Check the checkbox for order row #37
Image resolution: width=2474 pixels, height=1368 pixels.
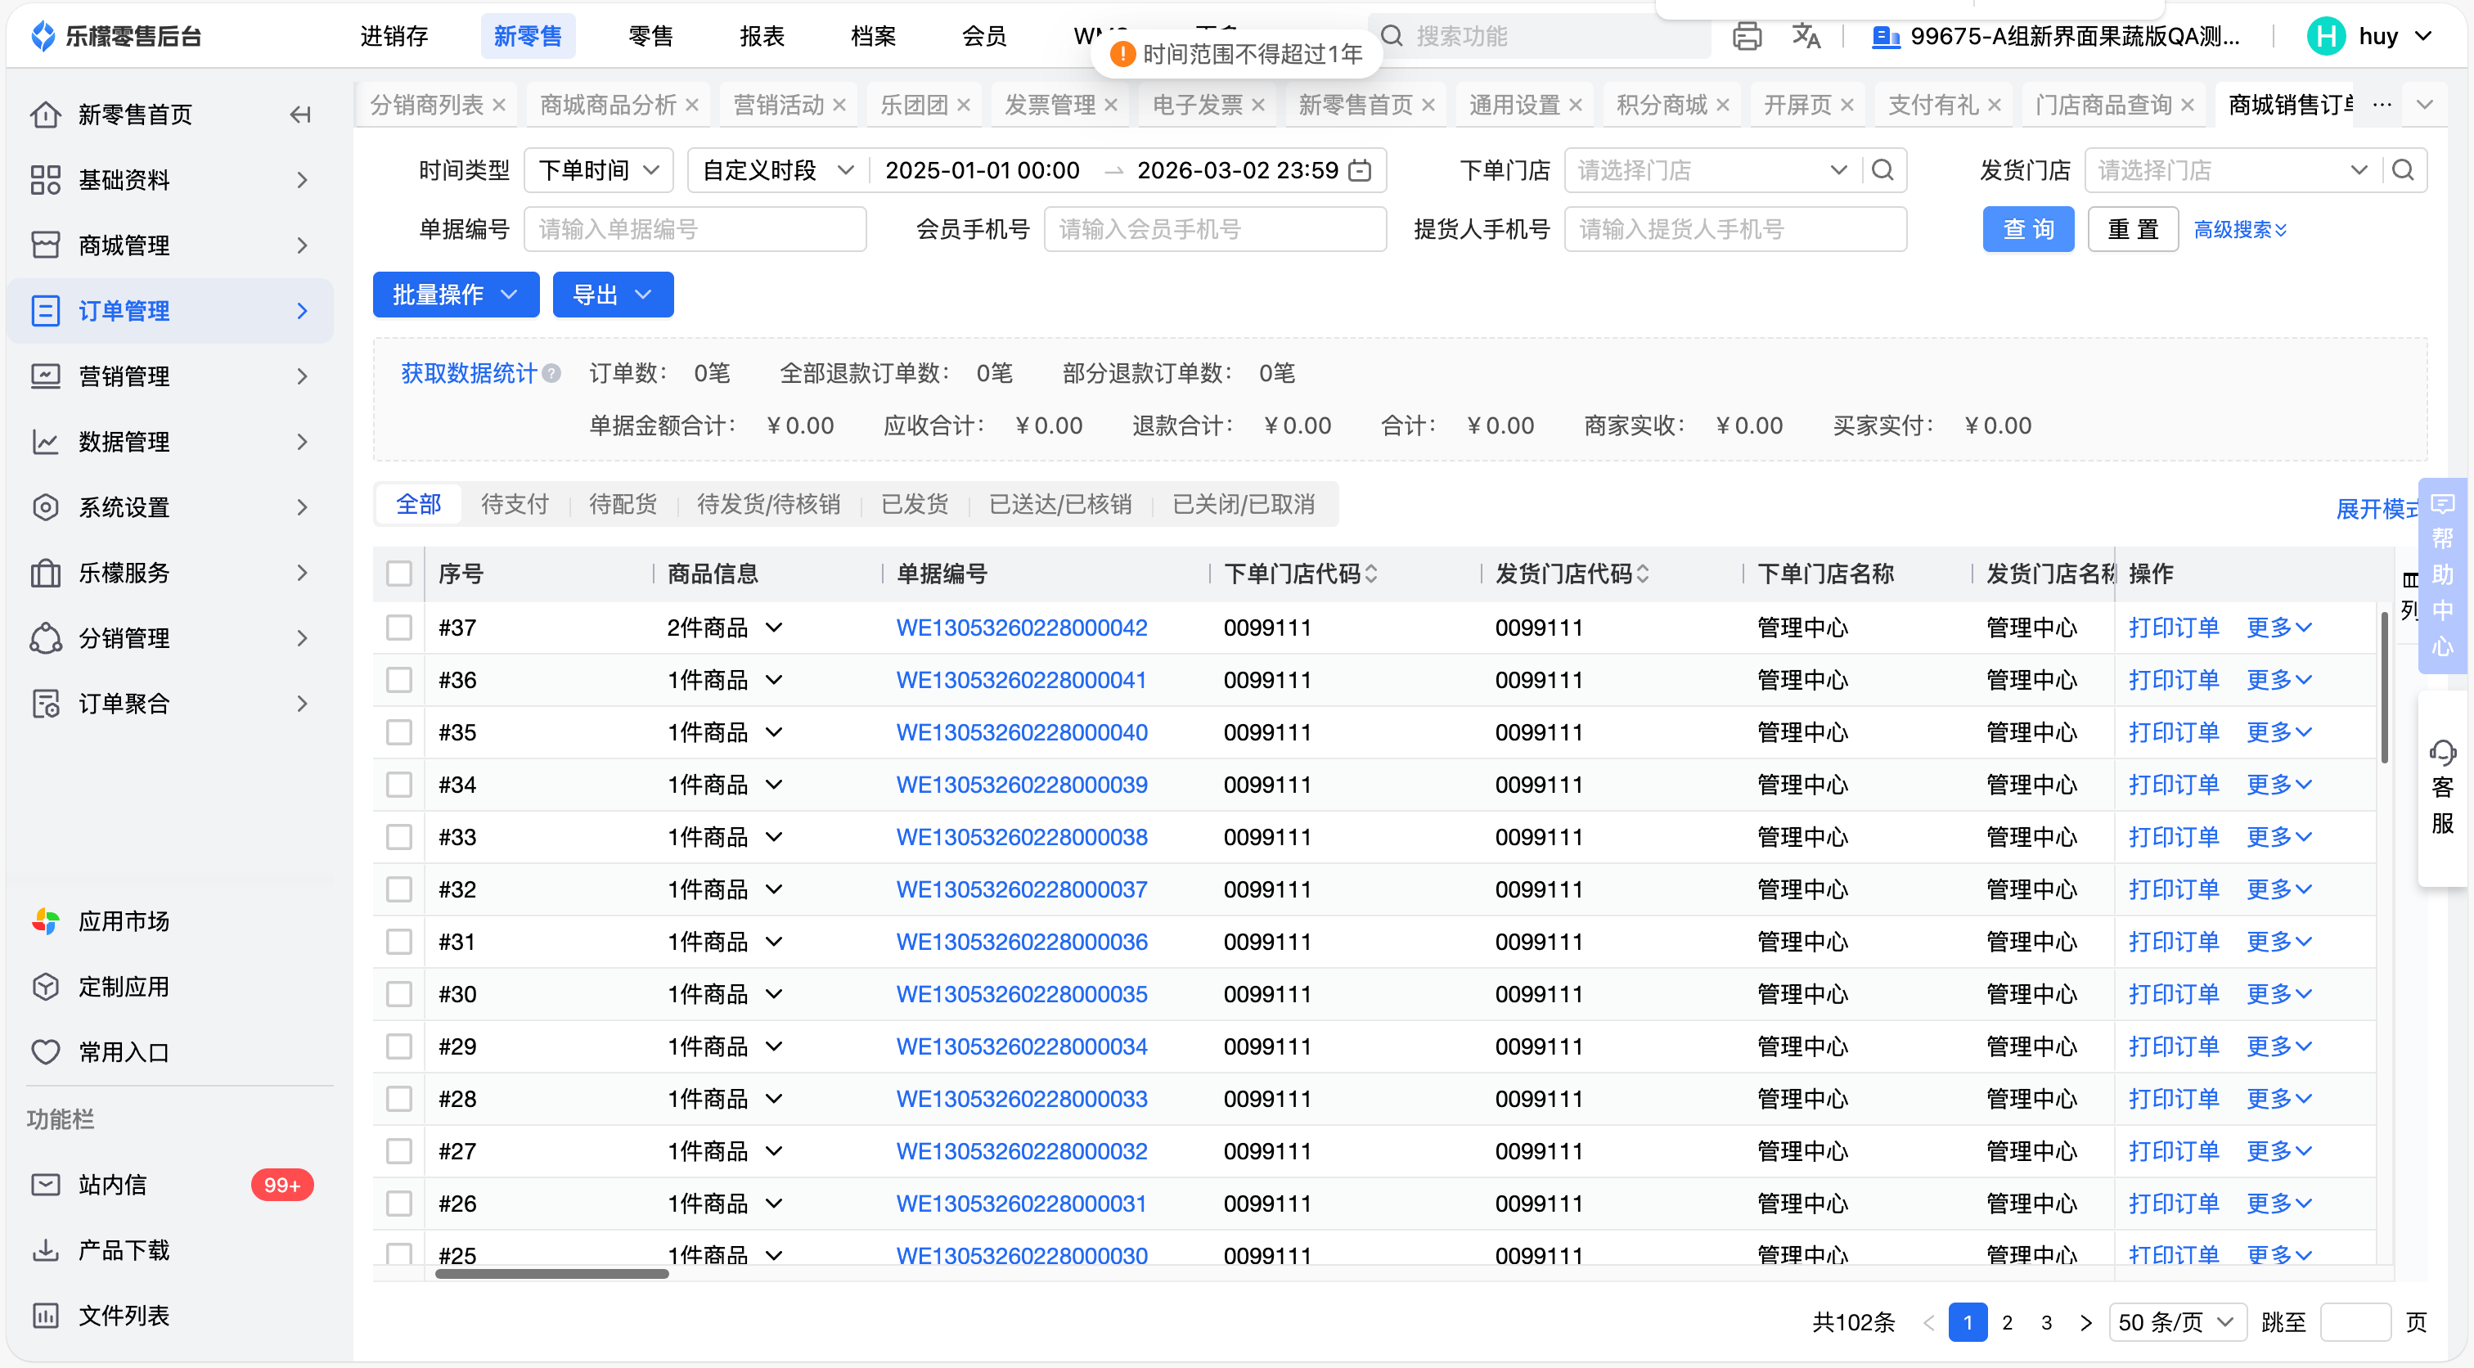click(398, 628)
